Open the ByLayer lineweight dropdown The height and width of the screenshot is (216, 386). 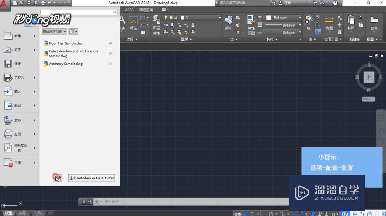282,25
